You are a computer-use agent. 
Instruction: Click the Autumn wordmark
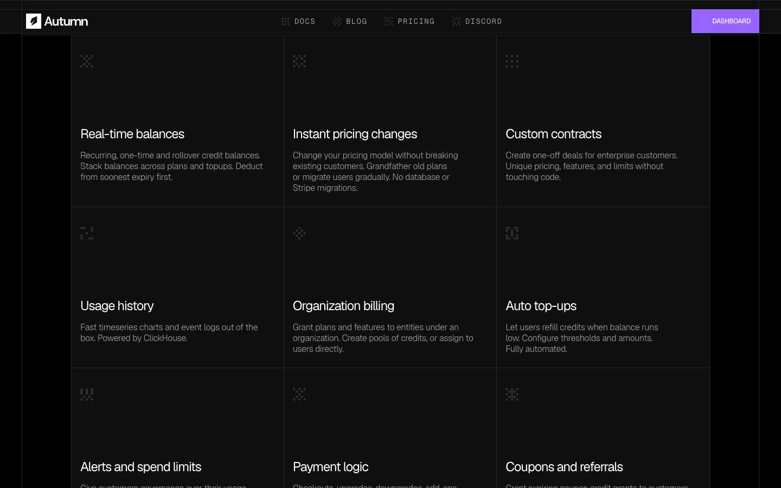(x=66, y=21)
